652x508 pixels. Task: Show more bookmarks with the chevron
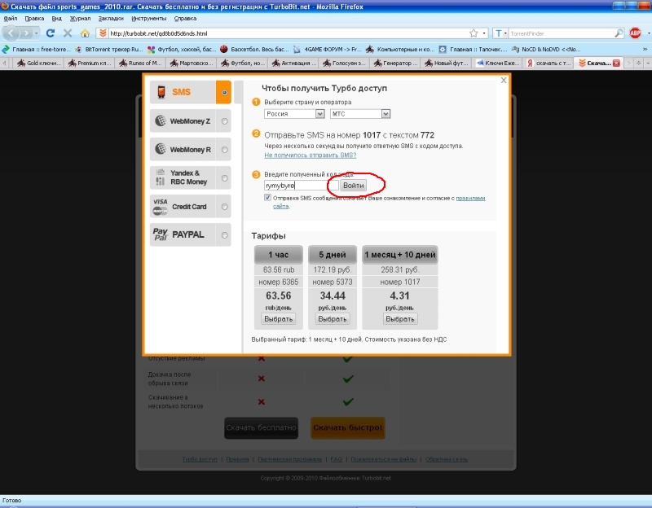[x=645, y=50]
